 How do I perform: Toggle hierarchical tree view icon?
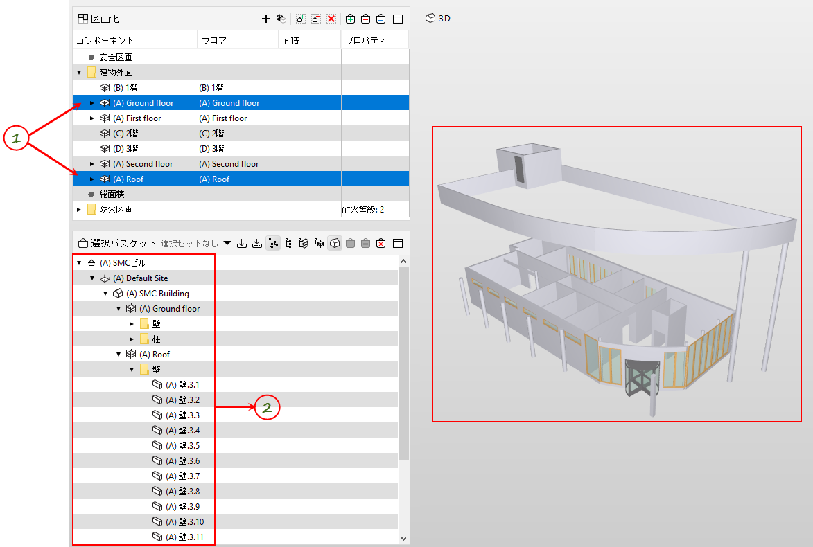click(273, 243)
